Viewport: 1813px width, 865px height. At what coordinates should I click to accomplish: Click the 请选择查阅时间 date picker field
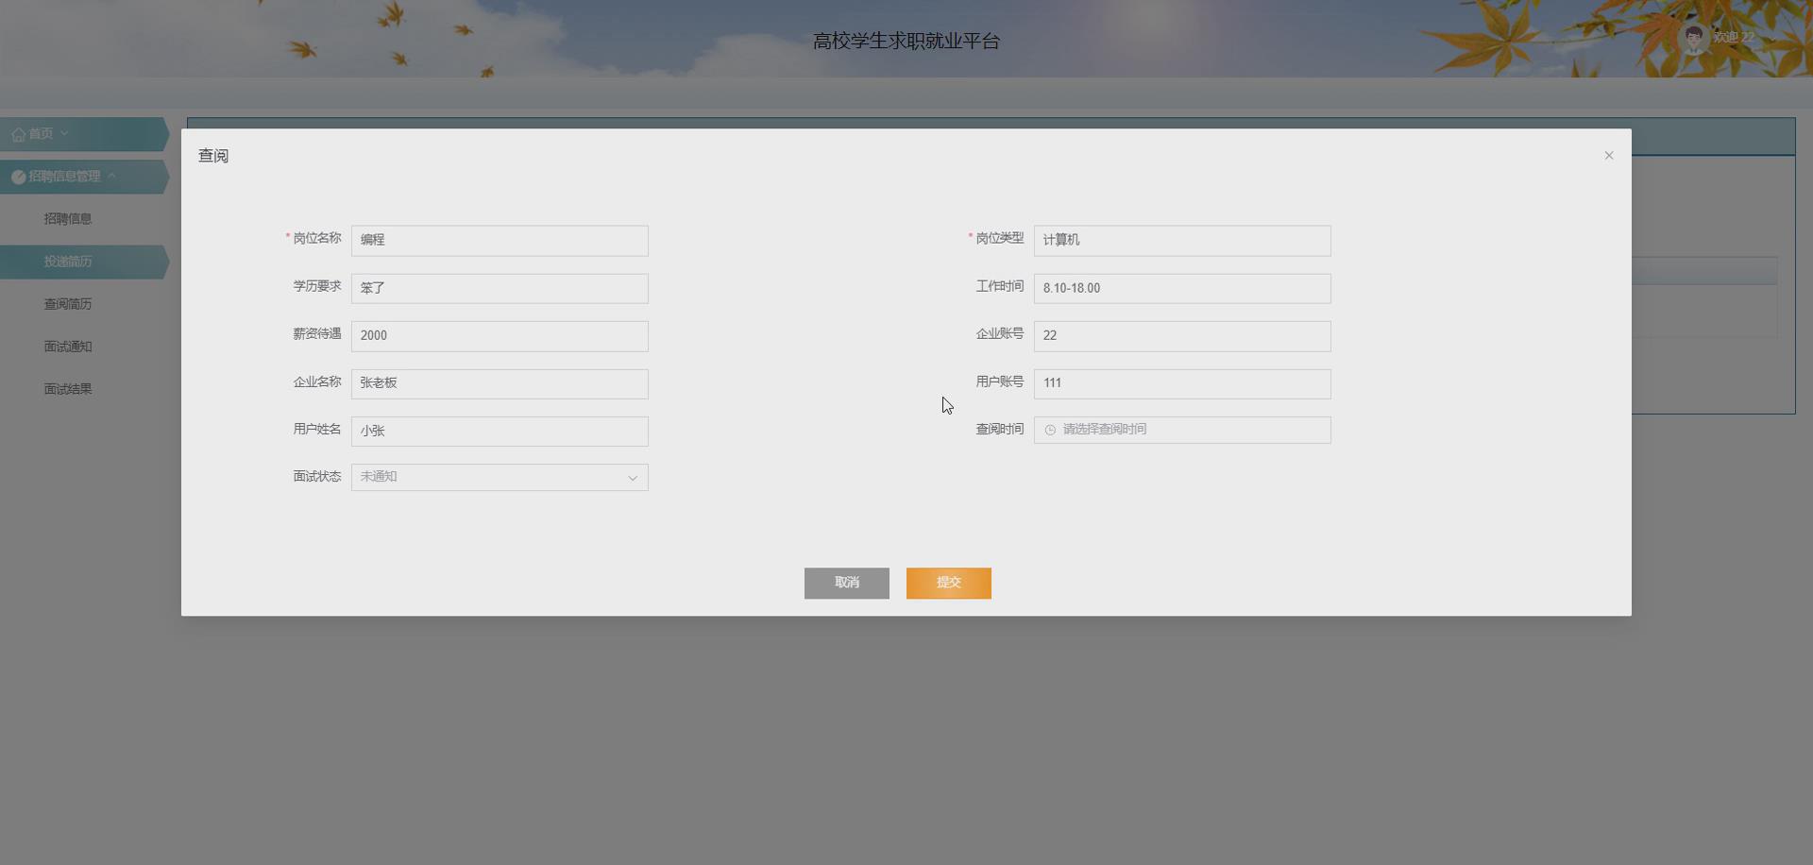1181,430
